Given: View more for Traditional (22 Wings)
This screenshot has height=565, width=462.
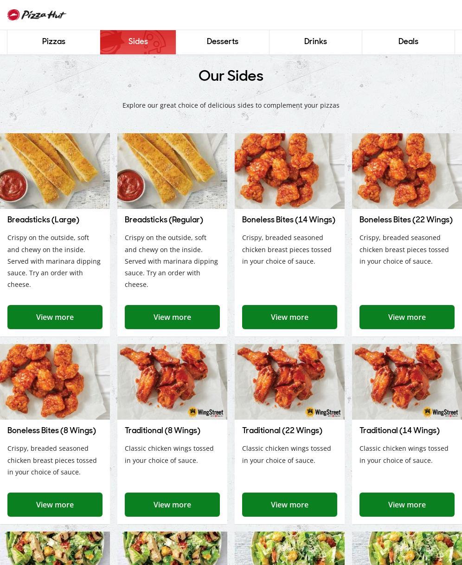Looking at the screenshot, I should [289, 505].
